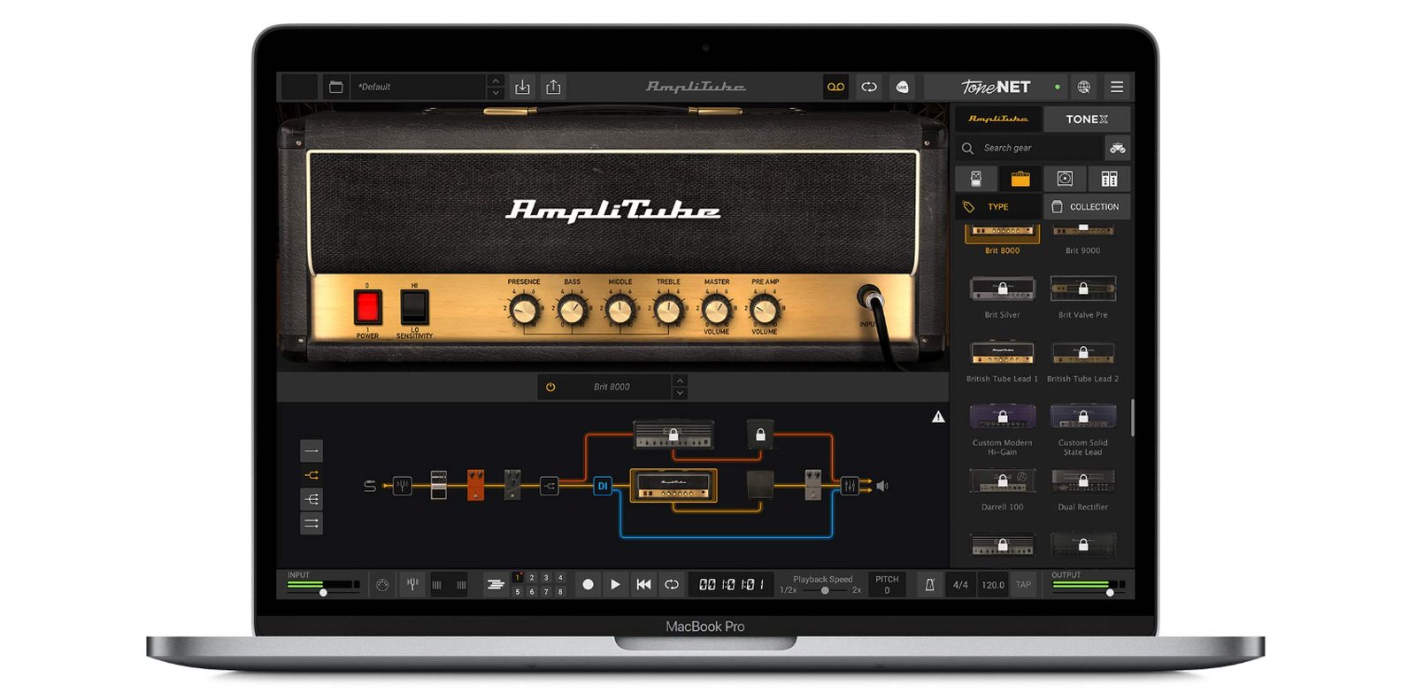Click the BASS knob
The height and width of the screenshot is (700, 1416).
(572, 311)
